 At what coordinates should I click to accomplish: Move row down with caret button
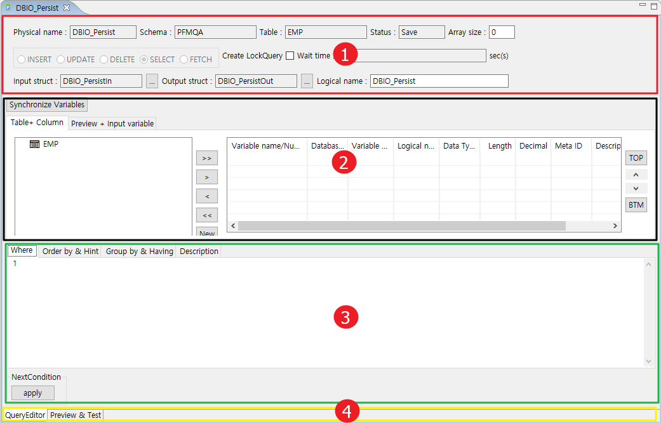coord(636,189)
